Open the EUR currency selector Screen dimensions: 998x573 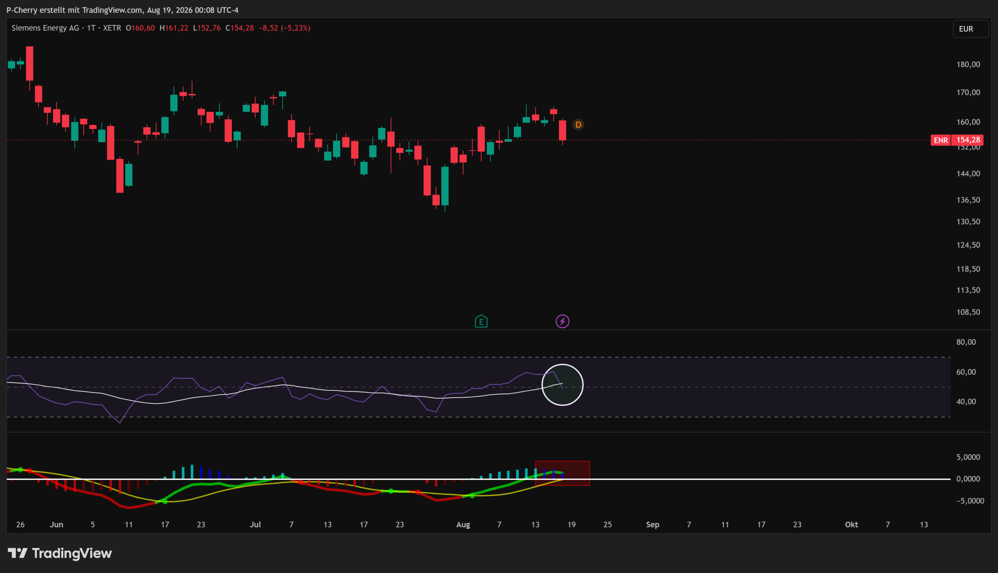pos(970,29)
